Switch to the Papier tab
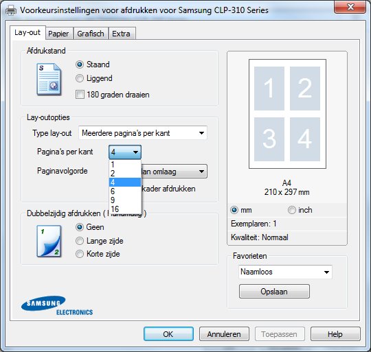This screenshot has width=371, height=352. tap(58, 34)
